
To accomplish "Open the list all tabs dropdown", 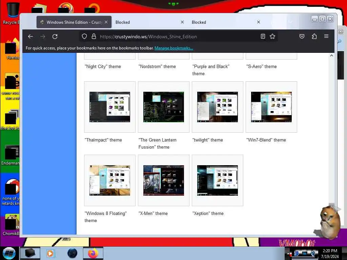I will 290,22.
